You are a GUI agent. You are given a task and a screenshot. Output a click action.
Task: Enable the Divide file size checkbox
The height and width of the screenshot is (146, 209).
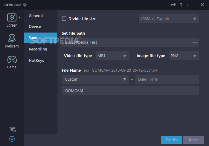pos(64,19)
